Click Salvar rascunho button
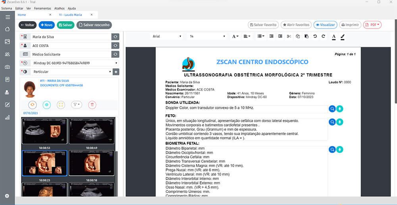 (x=94, y=25)
